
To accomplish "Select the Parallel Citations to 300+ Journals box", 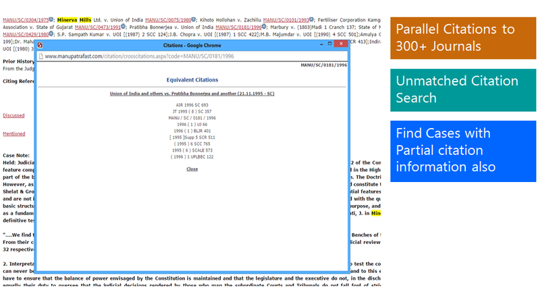I will click(462, 38).
